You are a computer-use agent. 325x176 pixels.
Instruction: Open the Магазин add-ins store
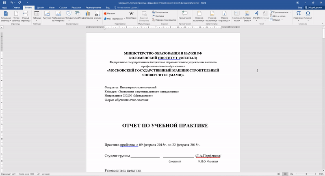click(x=109, y=13)
